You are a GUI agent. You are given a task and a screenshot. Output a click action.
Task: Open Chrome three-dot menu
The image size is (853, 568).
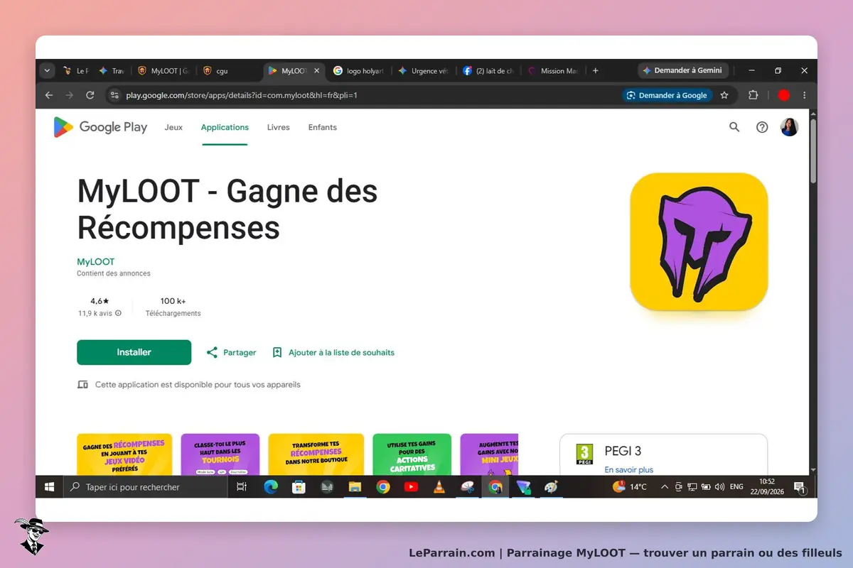tap(805, 95)
